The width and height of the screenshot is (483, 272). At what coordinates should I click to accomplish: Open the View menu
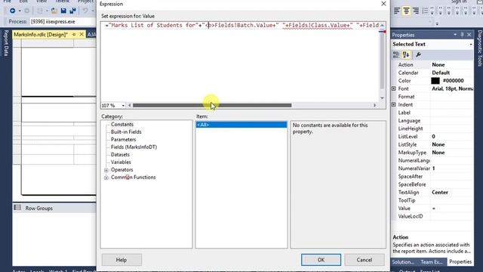click(42, 2)
